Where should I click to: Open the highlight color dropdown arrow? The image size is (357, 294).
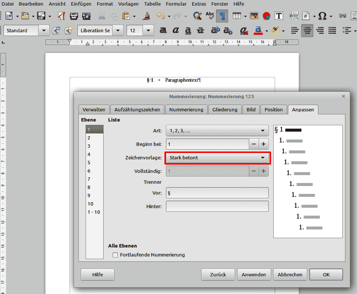(283, 31)
